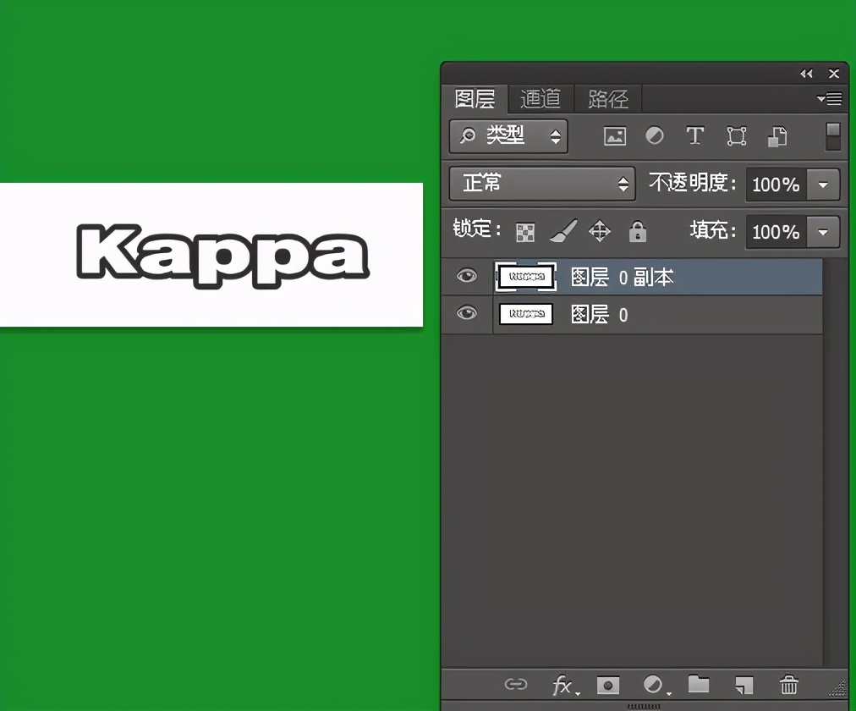The height and width of the screenshot is (711, 856).
Task: Expand the 不透明度 opacity slider arrow
Action: [823, 185]
